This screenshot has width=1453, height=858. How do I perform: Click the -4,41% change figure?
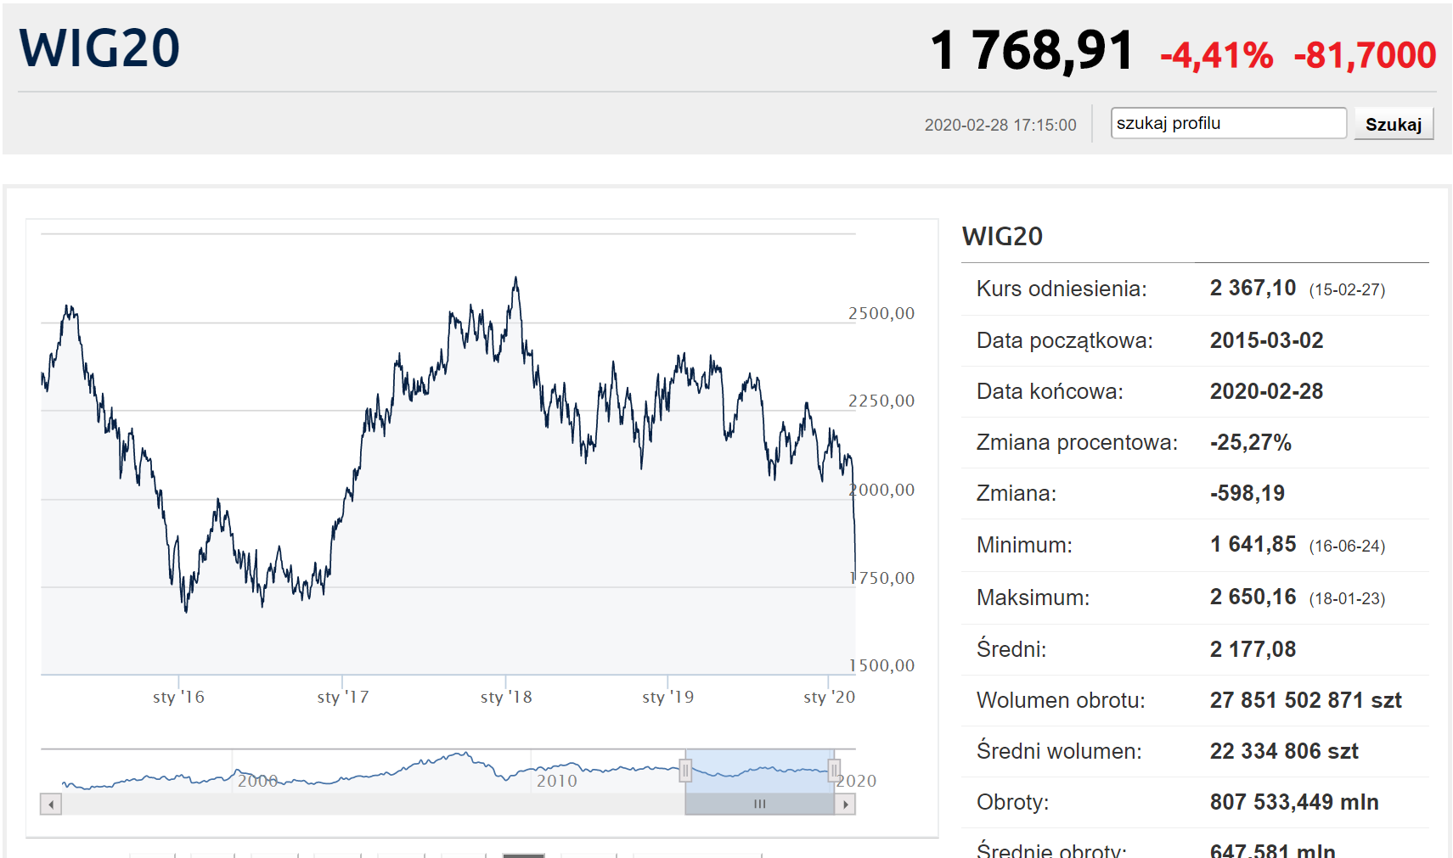pyautogui.click(x=1217, y=56)
